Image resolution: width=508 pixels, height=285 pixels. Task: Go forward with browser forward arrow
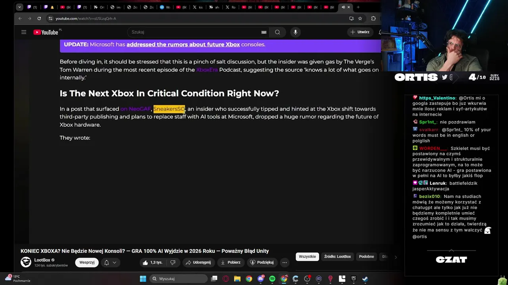tap(29, 18)
